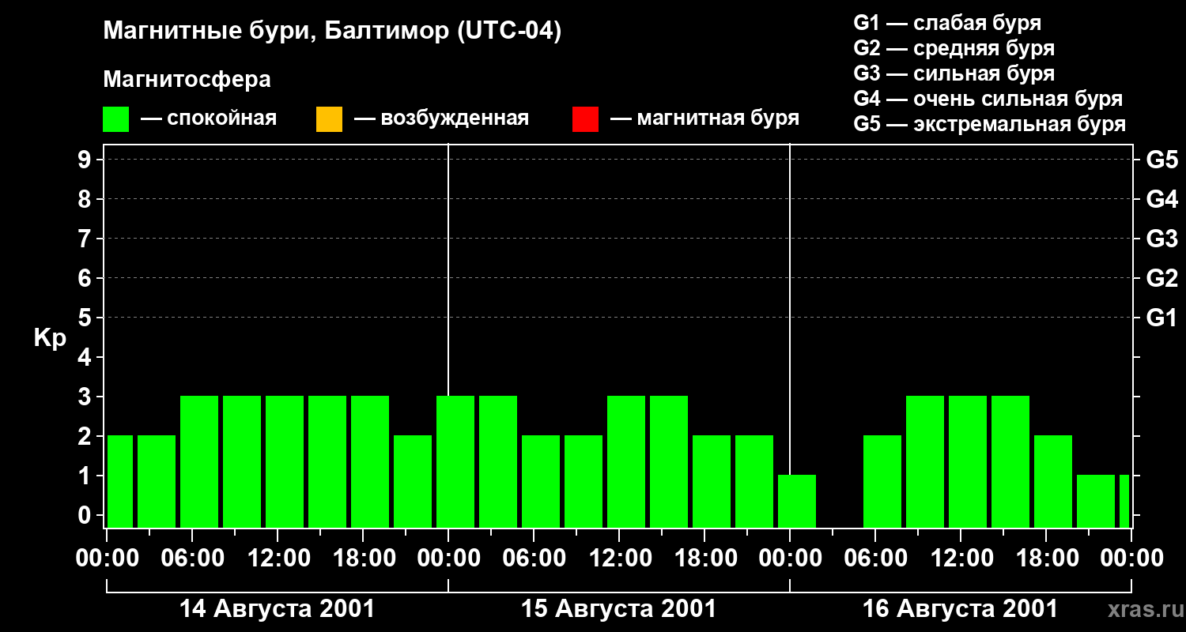Select the 'G1 — слабая буря' legend line
The image size is (1186, 632).
(x=947, y=23)
